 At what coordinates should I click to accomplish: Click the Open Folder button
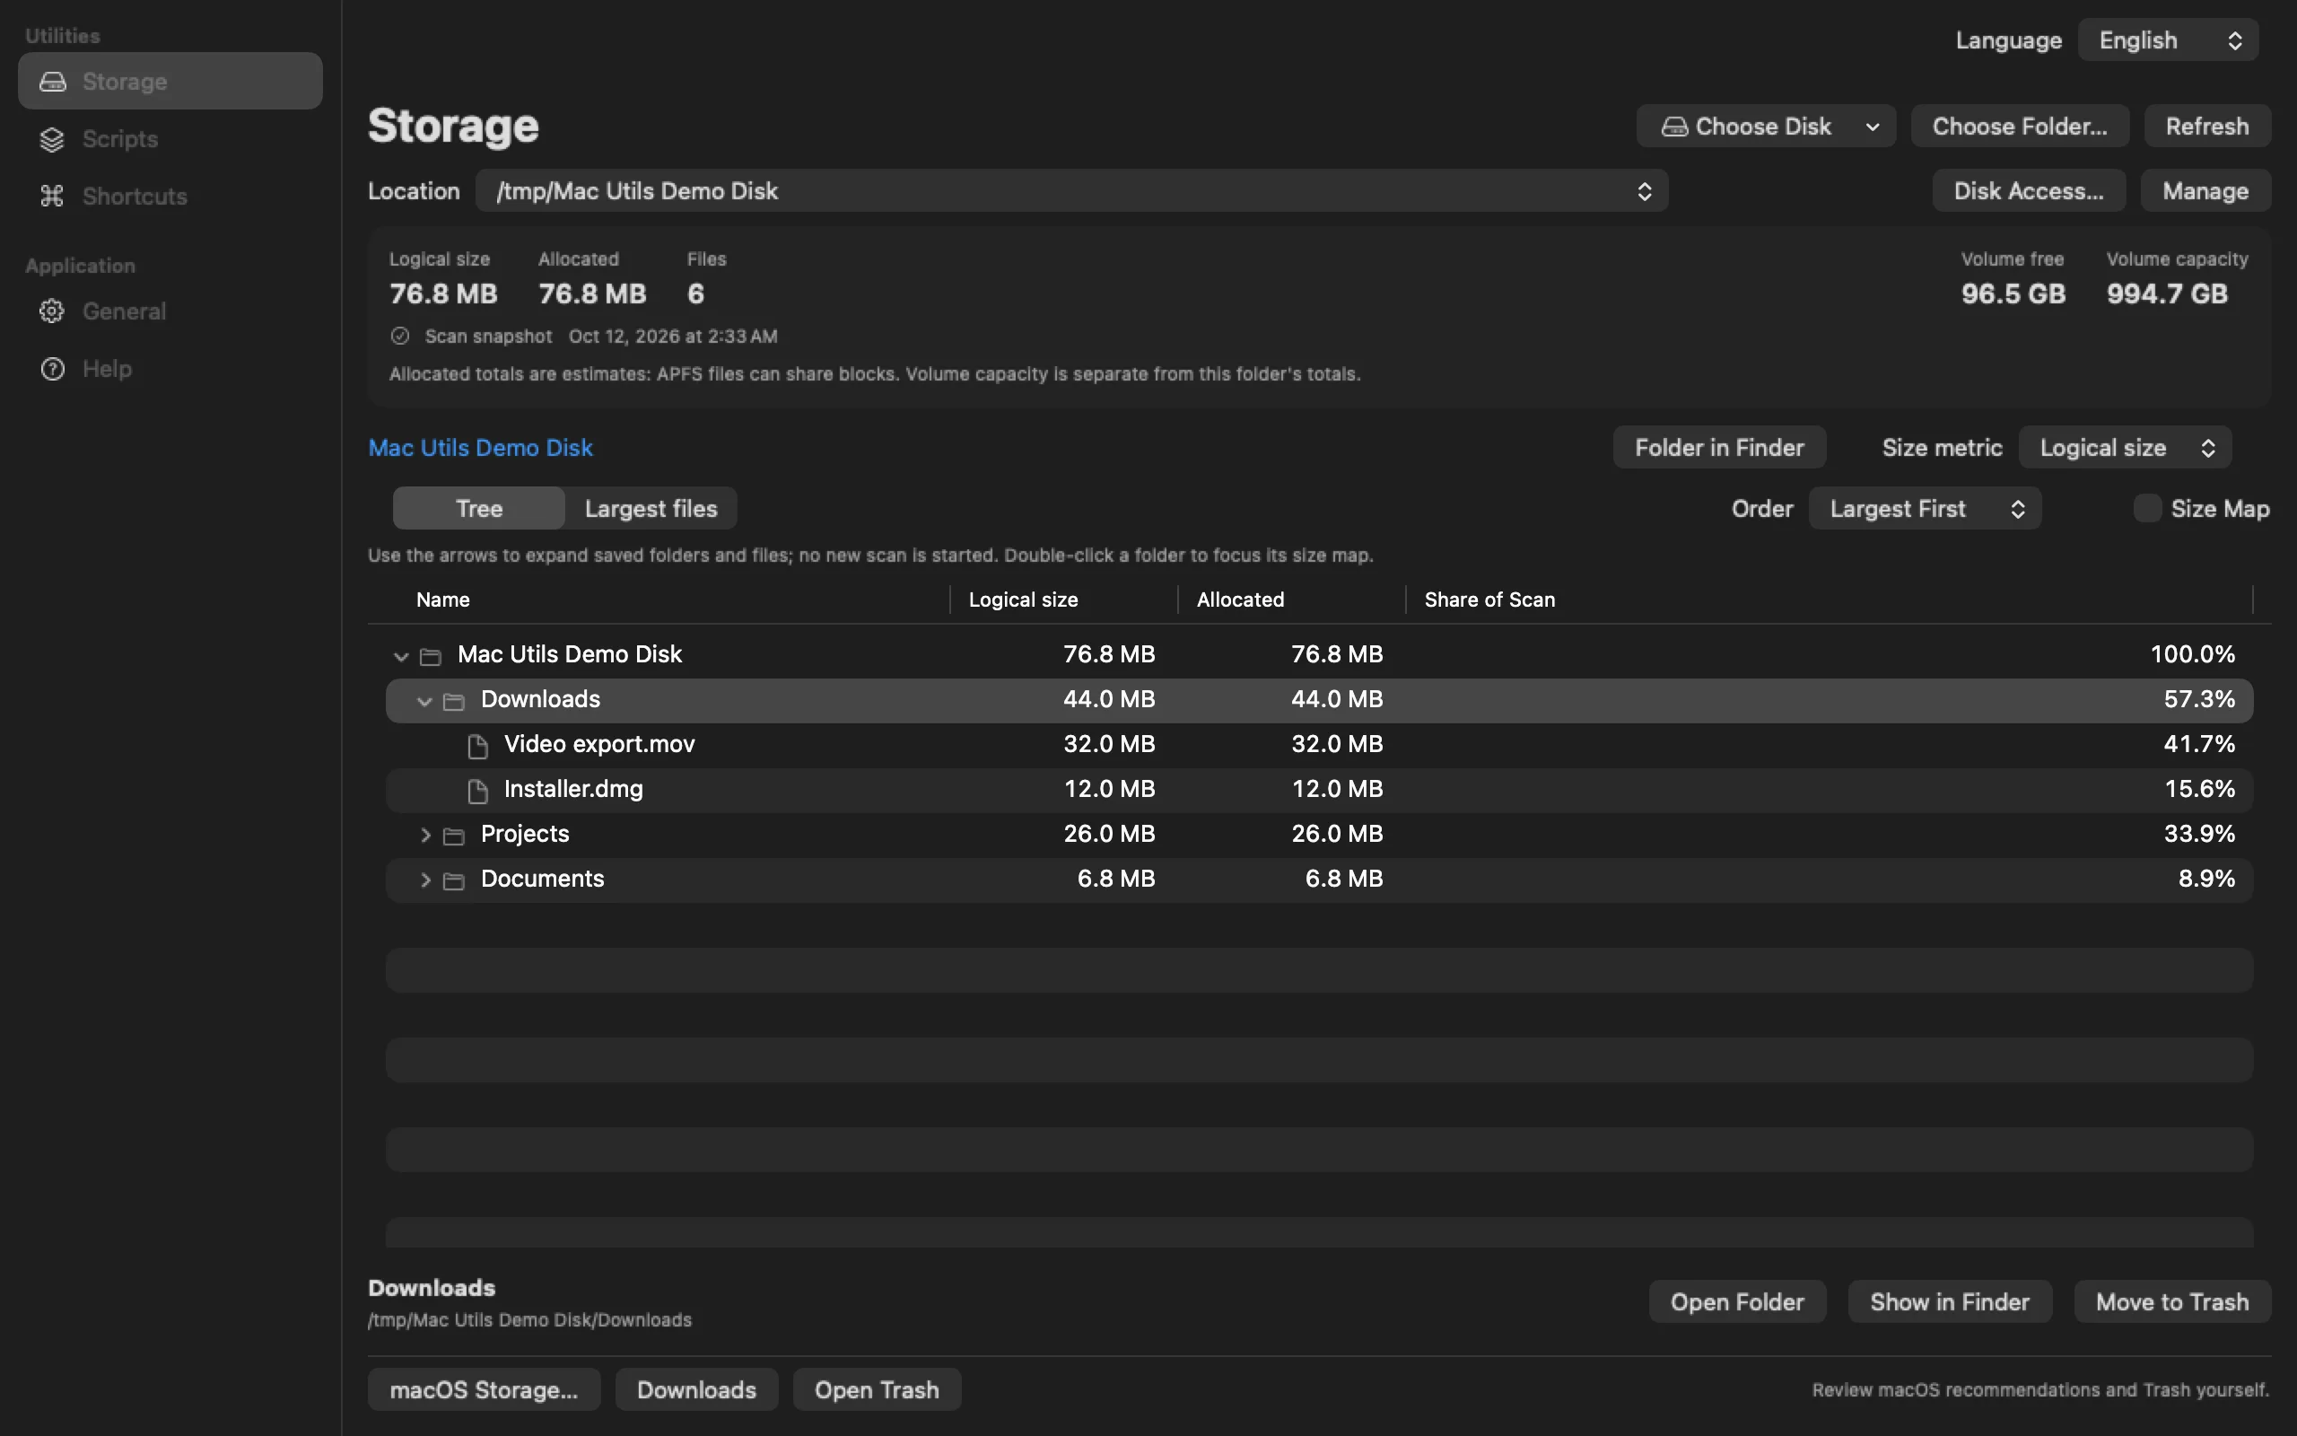[x=1737, y=1301]
